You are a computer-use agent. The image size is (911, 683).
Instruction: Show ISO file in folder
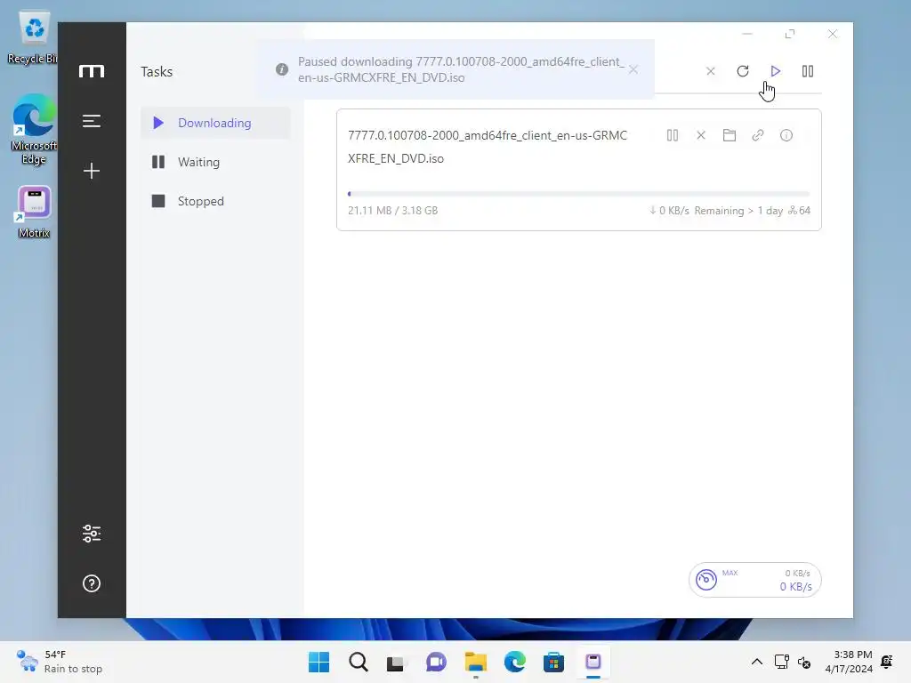pos(730,135)
